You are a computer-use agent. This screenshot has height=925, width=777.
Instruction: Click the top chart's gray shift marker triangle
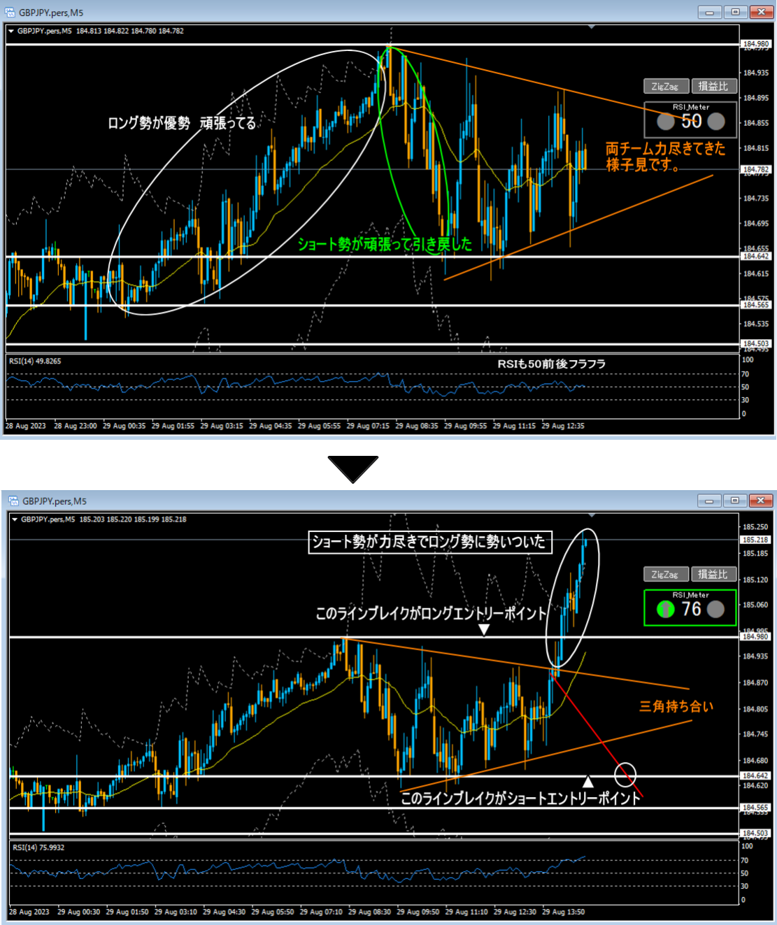(x=592, y=27)
